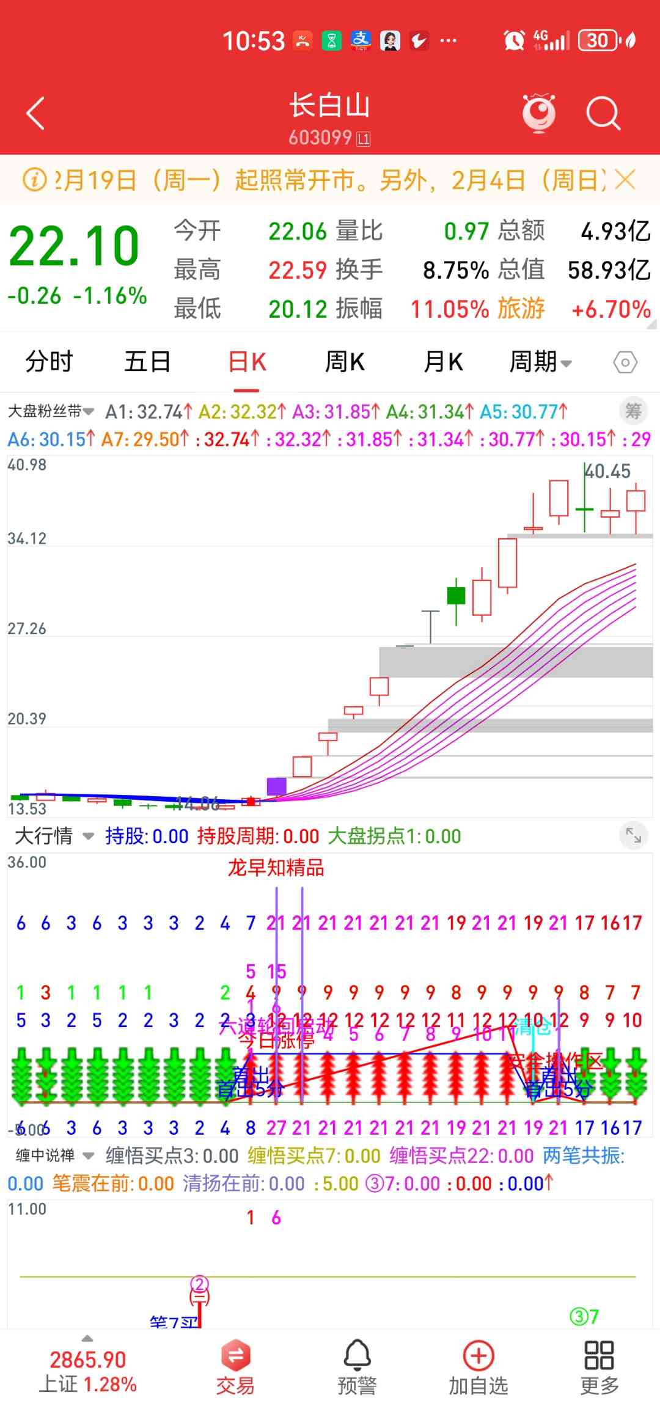This screenshot has width=660, height=1420.
Task: Tap the 旅游 sector link
Action: tap(521, 309)
